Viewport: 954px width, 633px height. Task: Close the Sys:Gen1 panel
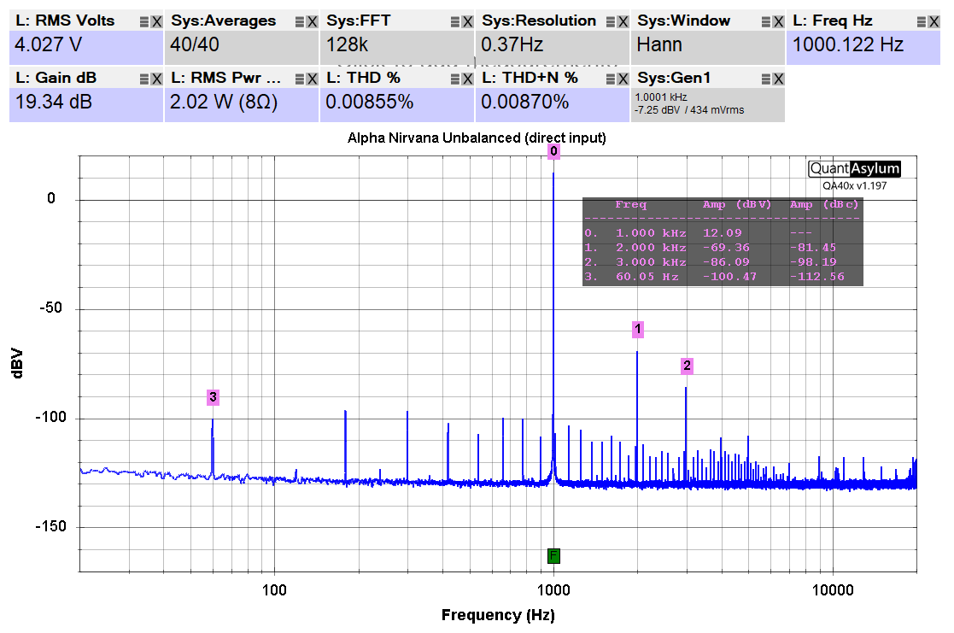(778, 79)
